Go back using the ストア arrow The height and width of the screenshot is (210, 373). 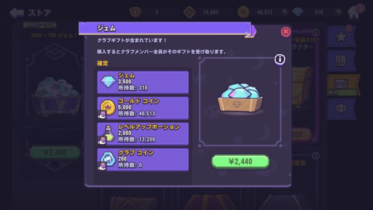coord(17,13)
